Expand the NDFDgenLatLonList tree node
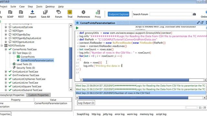207x116 pixels. coord(6,42)
